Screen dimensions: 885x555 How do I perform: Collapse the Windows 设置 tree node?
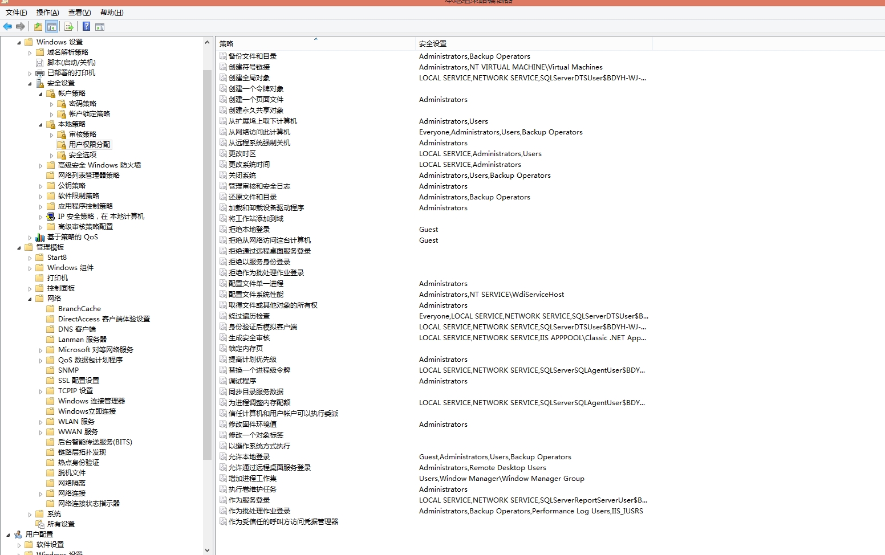point(19,43)
